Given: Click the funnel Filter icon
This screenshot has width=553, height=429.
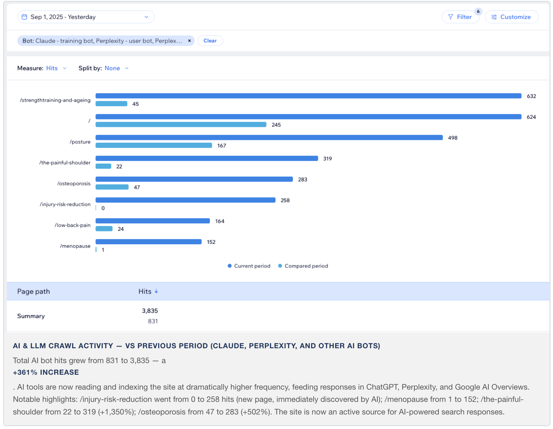Looking at the screenshot, I should click(x=450, y=17).
